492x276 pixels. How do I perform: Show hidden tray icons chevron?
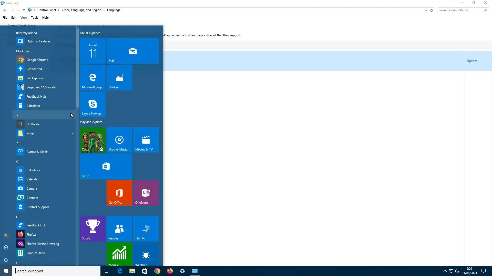[445, 271]
